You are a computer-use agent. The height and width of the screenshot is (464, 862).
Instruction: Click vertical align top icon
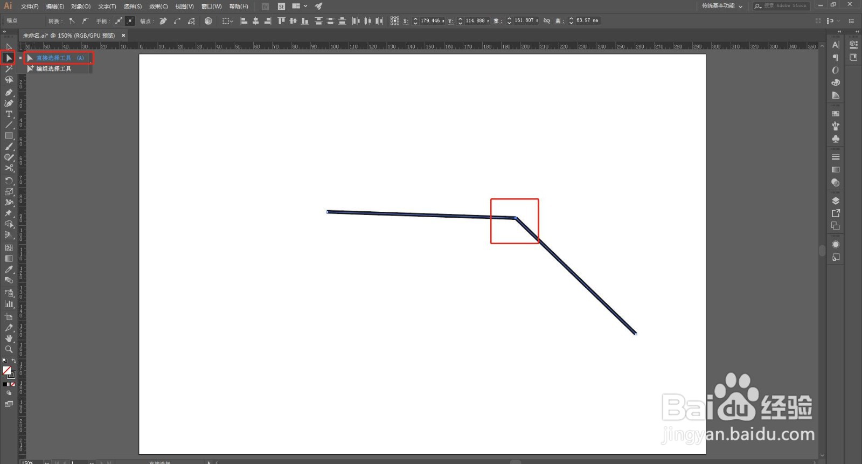281,21
